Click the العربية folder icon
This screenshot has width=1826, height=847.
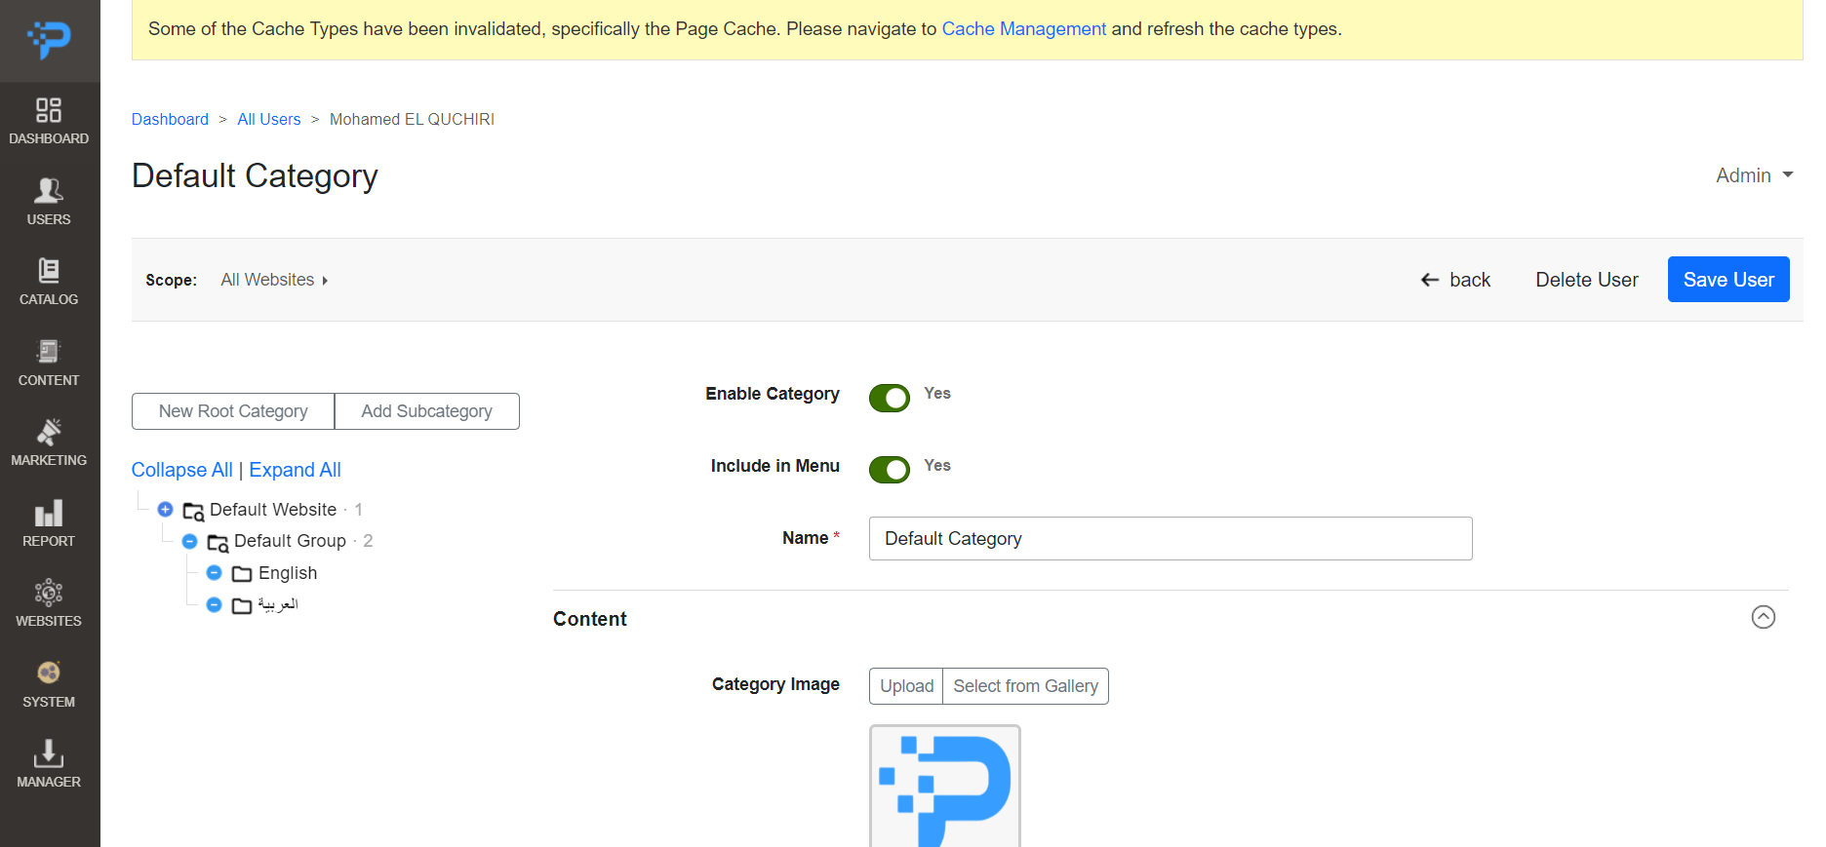pyautogui.click(x=242, y=606)
